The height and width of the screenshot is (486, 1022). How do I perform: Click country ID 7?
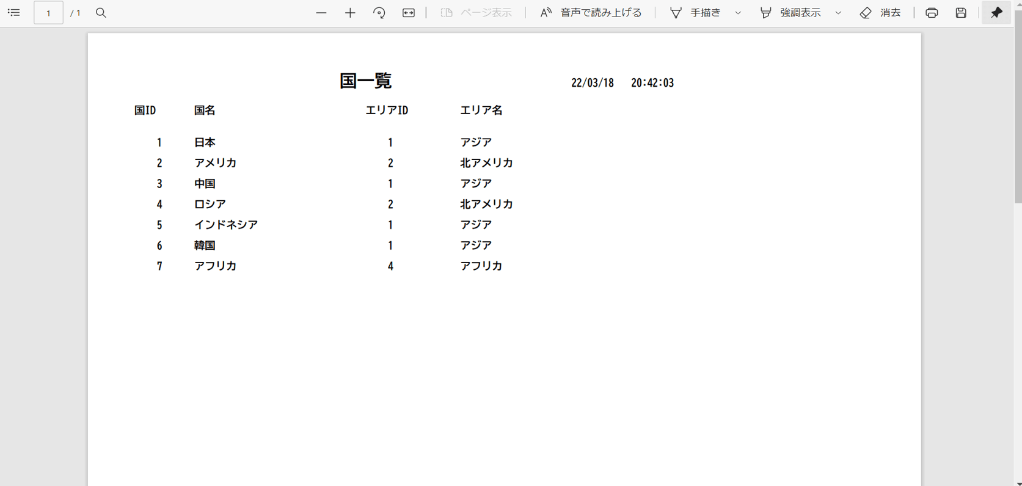pyautogui.click(x=159, y=266)
